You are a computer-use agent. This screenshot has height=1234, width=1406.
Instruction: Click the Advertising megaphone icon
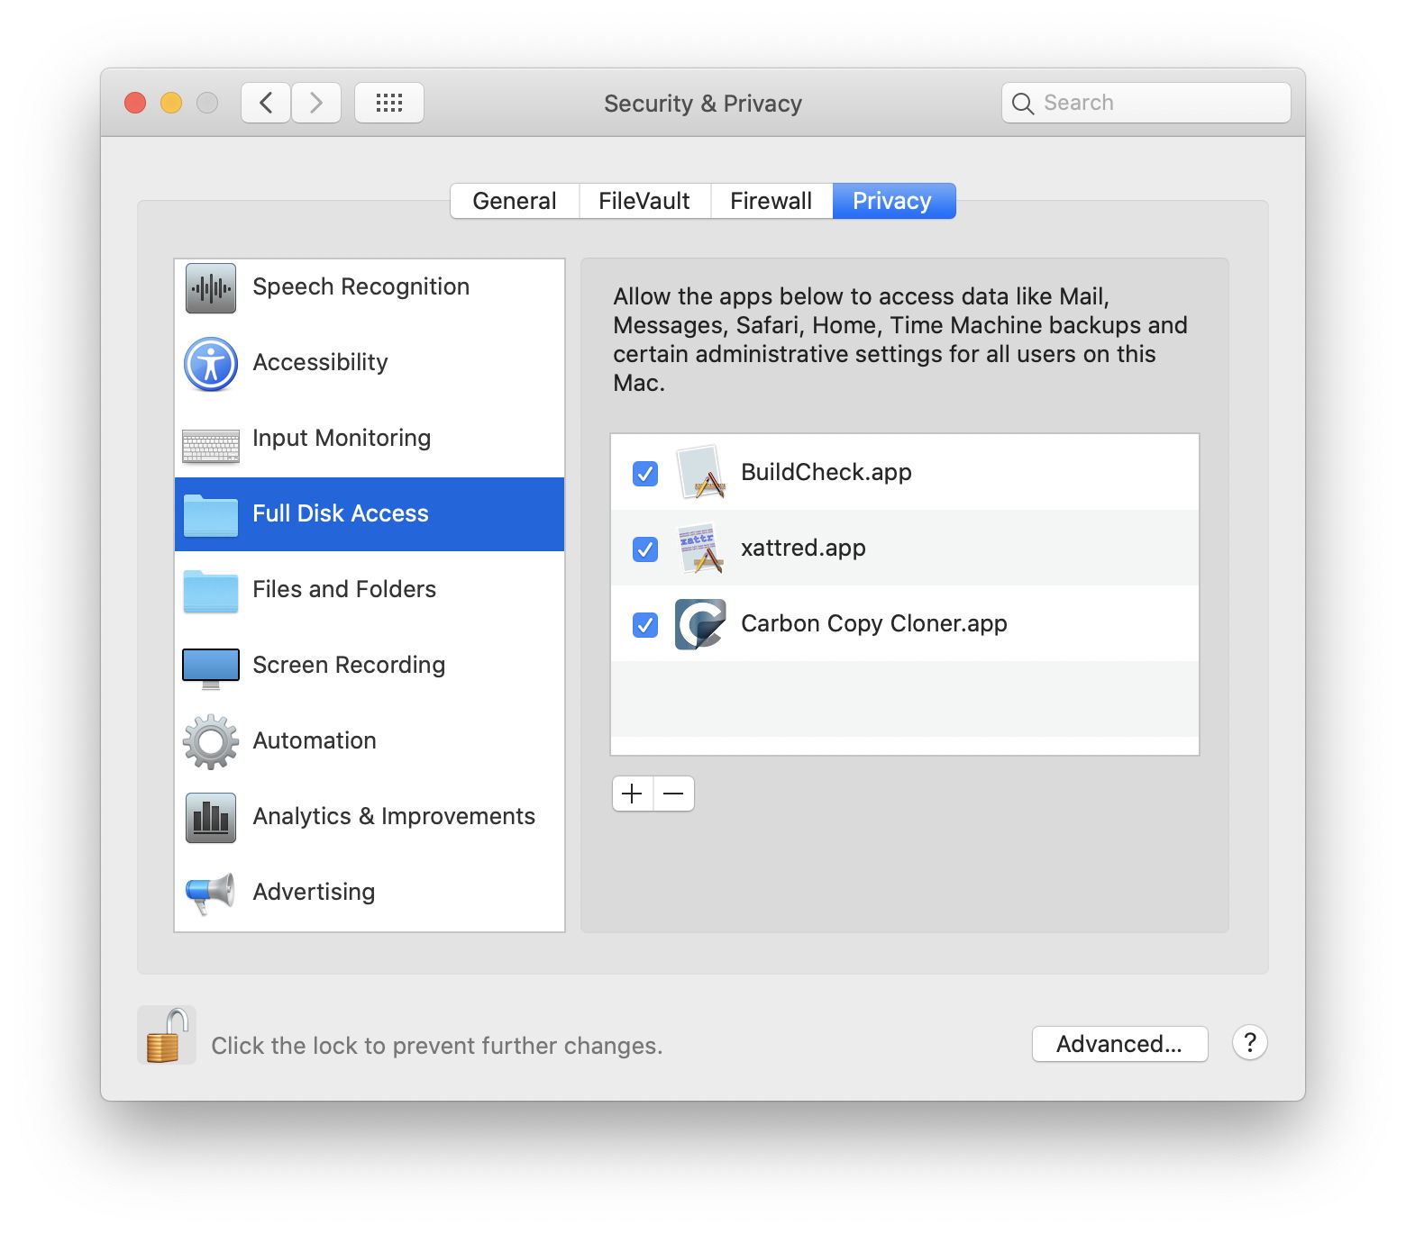pos(211,893)
